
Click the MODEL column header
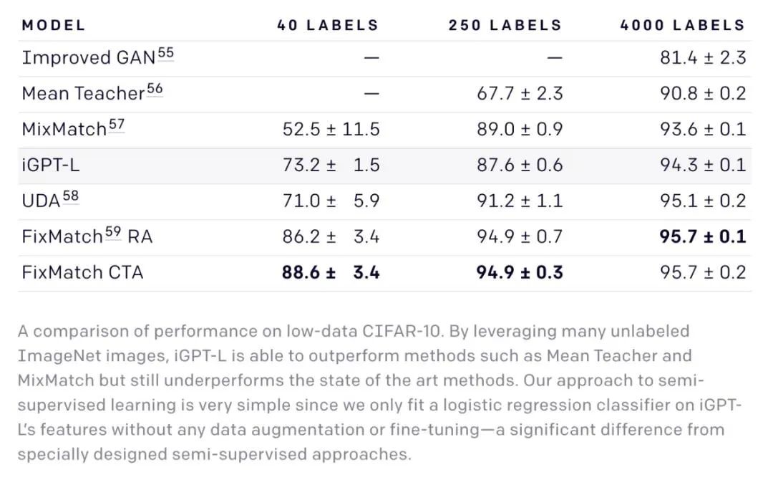[x=54, y=25]
